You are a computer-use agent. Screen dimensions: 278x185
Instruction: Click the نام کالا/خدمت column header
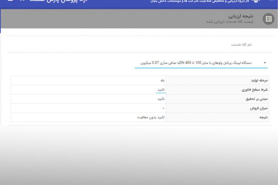[x=241, y=44]
